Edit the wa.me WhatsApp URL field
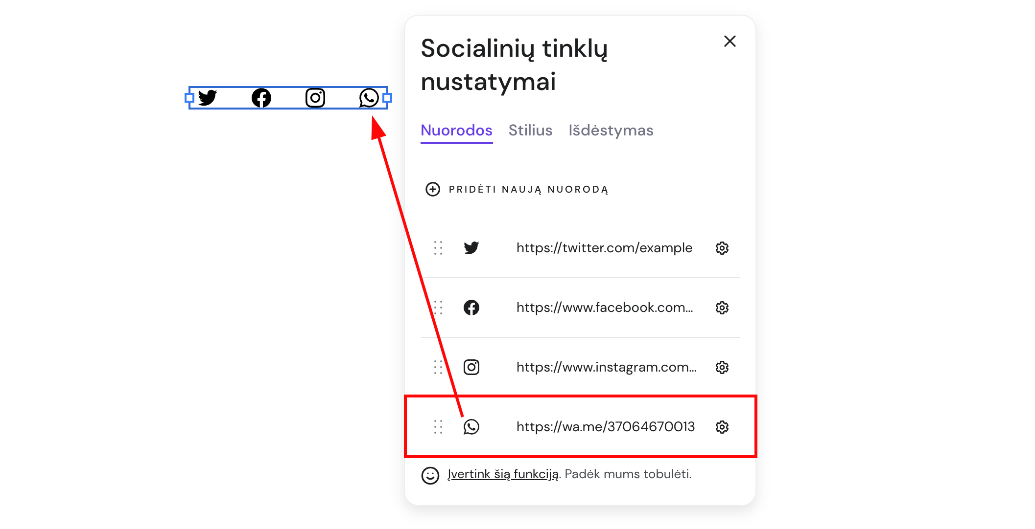The image size is (1035, 529). tap(605, 427)
